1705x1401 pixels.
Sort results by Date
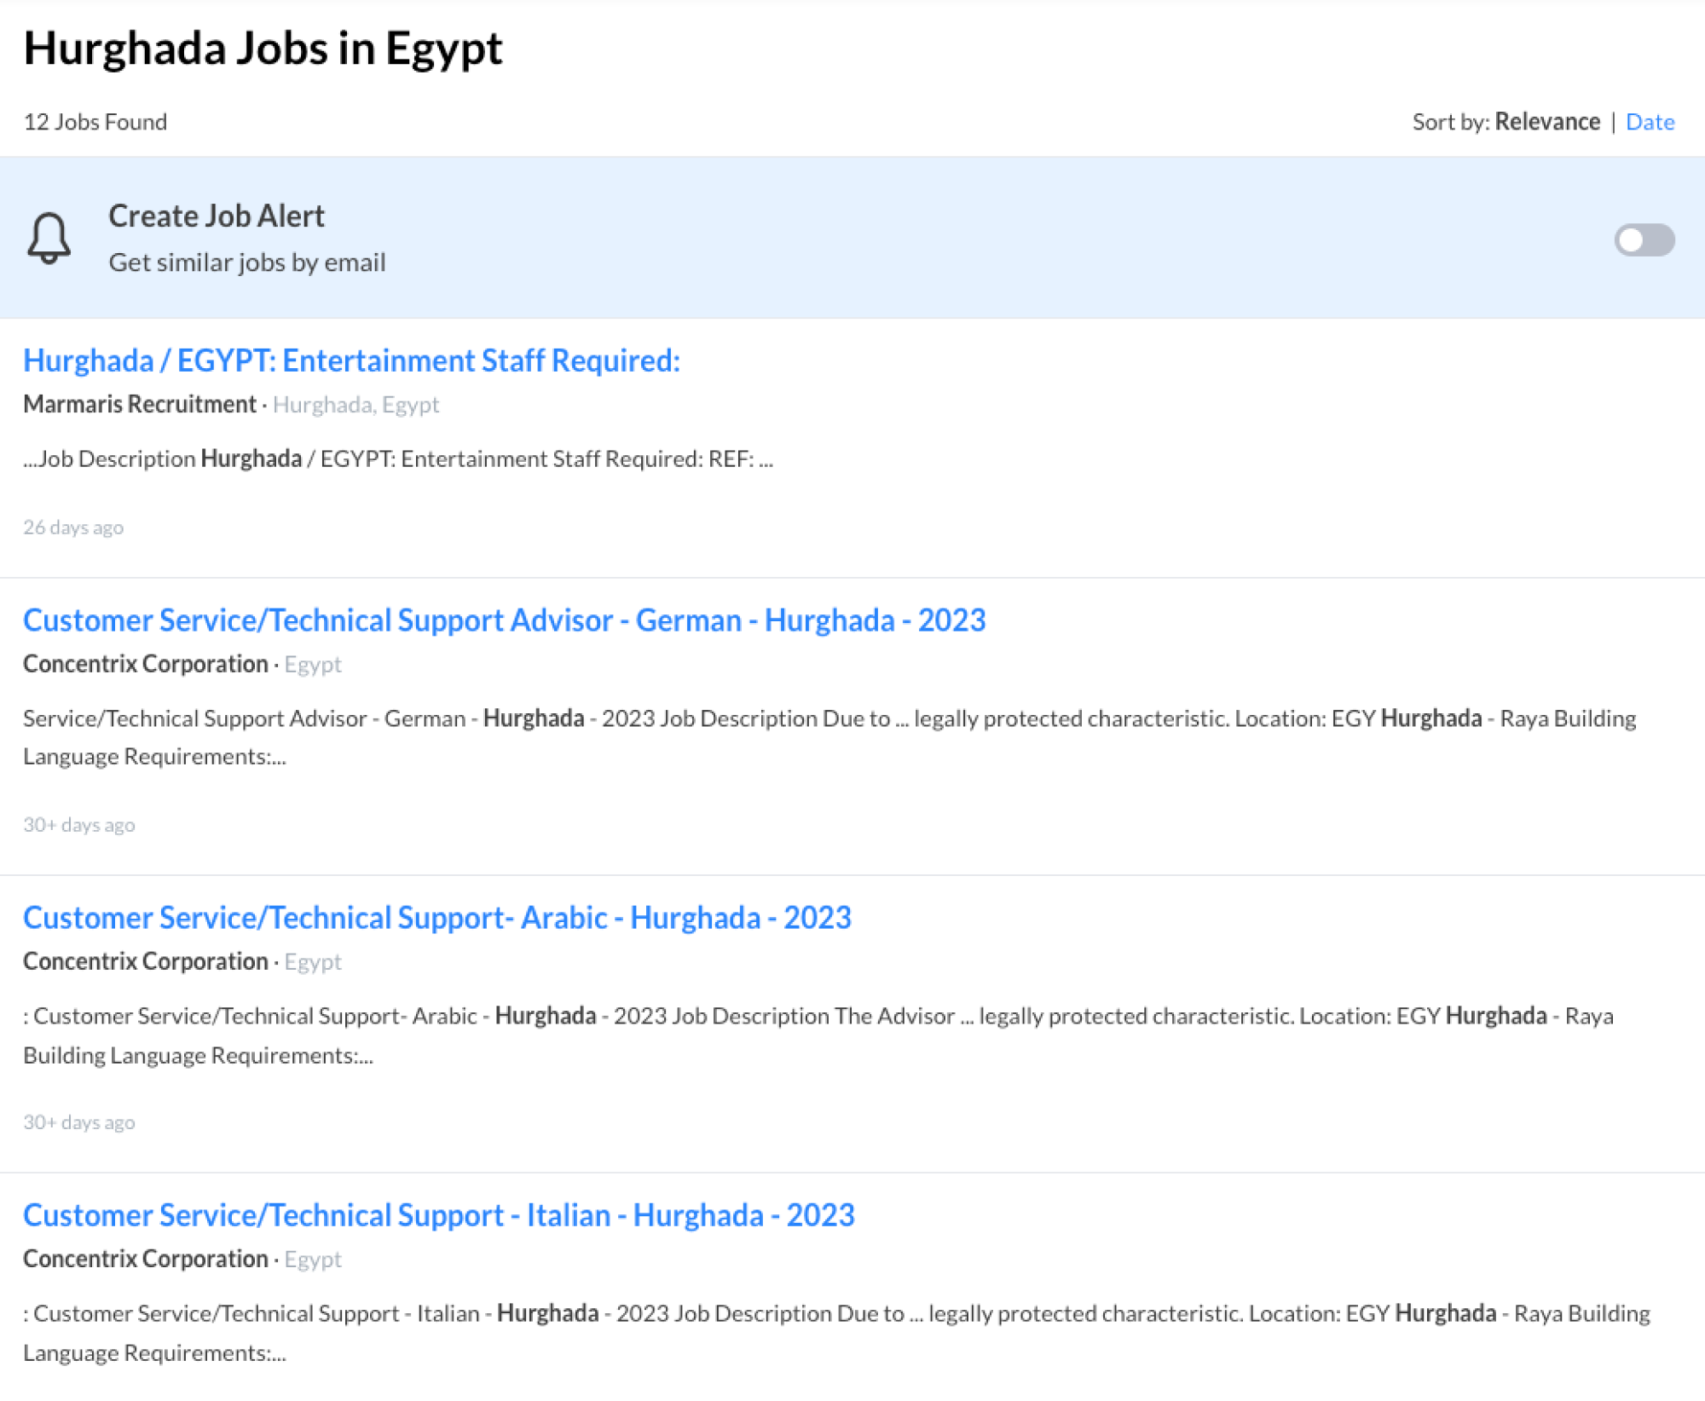(x=1650, y=122)
